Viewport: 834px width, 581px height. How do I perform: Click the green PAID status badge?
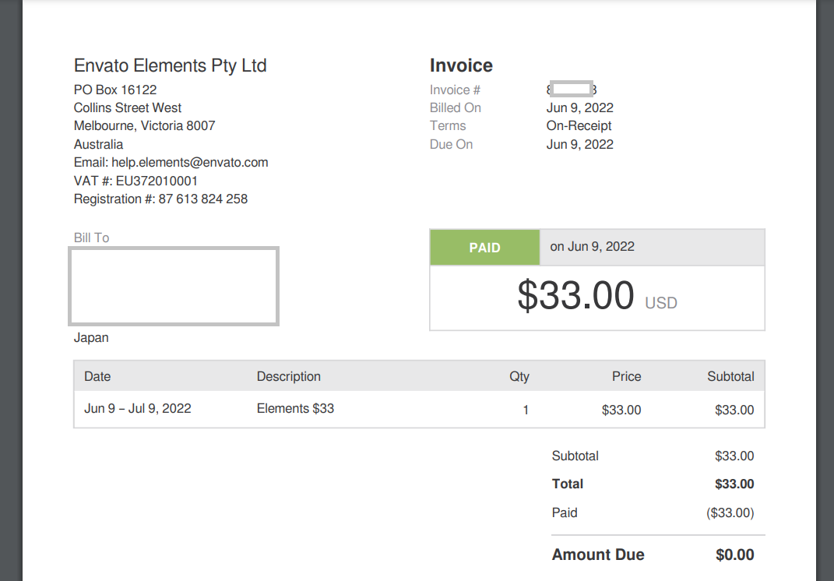coord(484,248)
